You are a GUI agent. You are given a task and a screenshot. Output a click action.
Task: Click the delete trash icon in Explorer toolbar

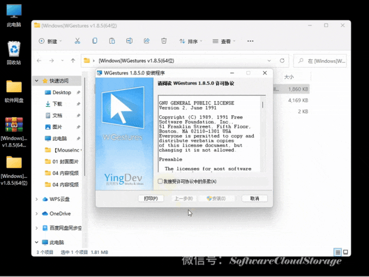pyautogui.click(x=164, y=41)
